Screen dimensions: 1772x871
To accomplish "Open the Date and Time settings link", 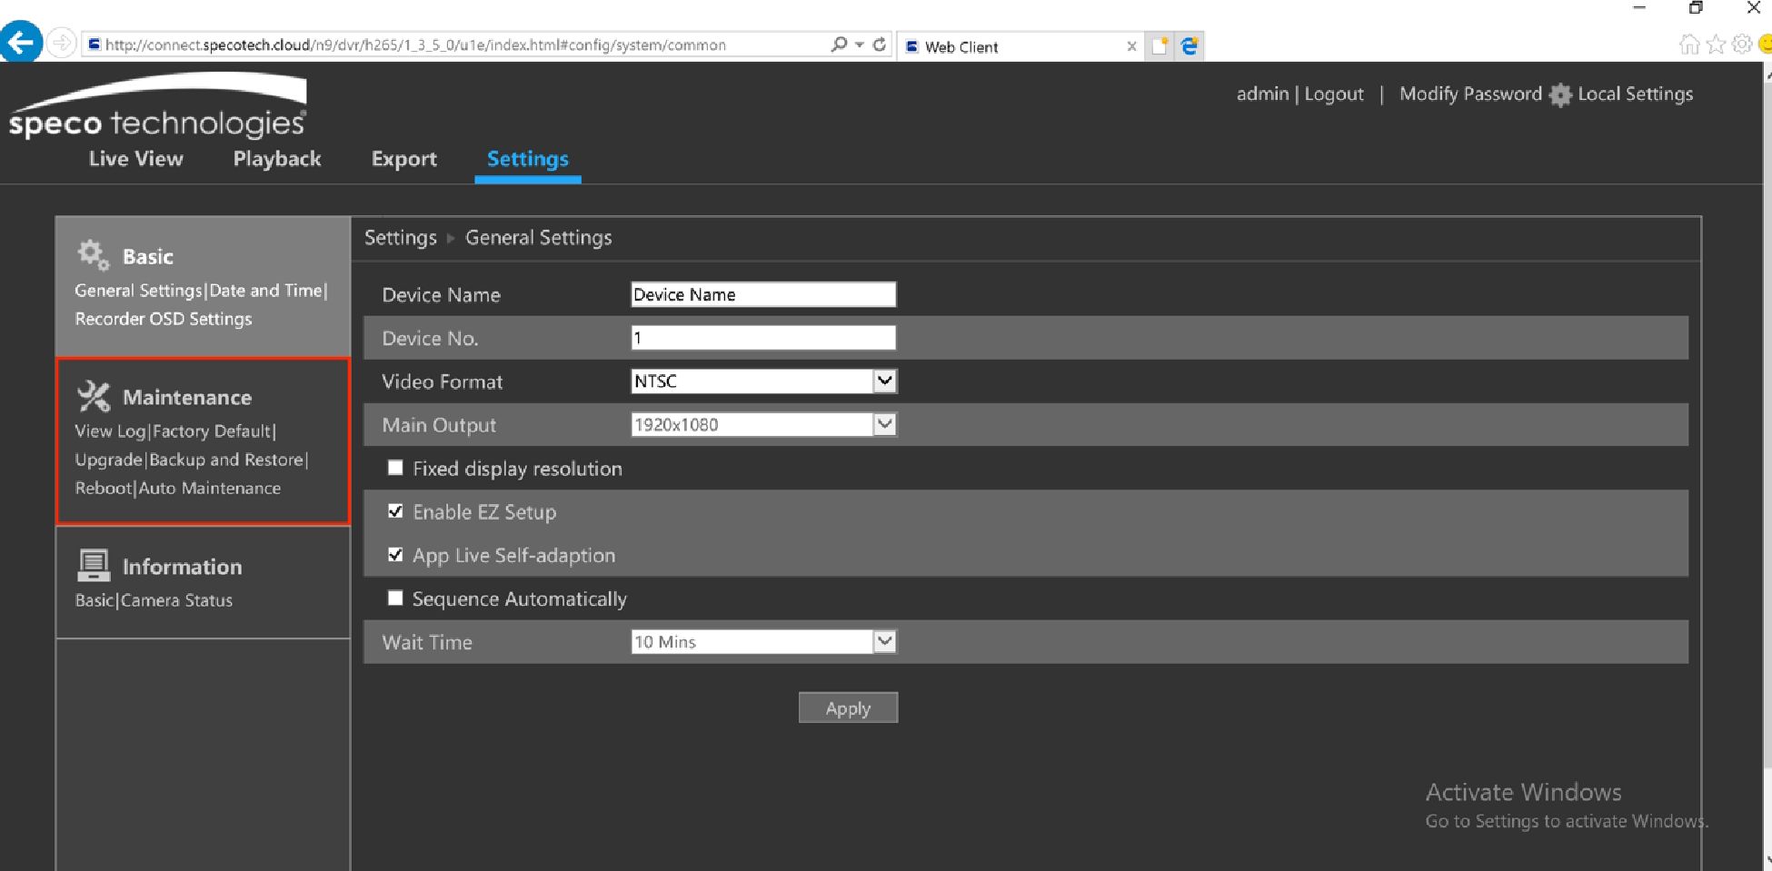I will point(265,291).
